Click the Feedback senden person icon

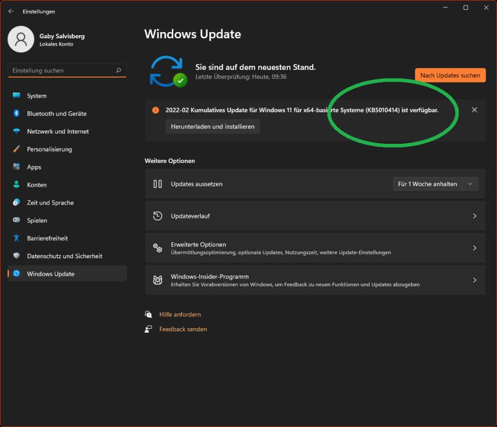coord(149,329)
